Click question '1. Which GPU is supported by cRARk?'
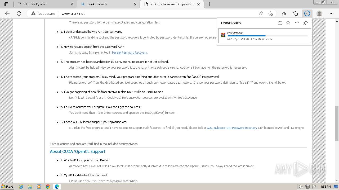Viewport: 339px width, 190px height. pyautogui.click(x=84, y=160)
